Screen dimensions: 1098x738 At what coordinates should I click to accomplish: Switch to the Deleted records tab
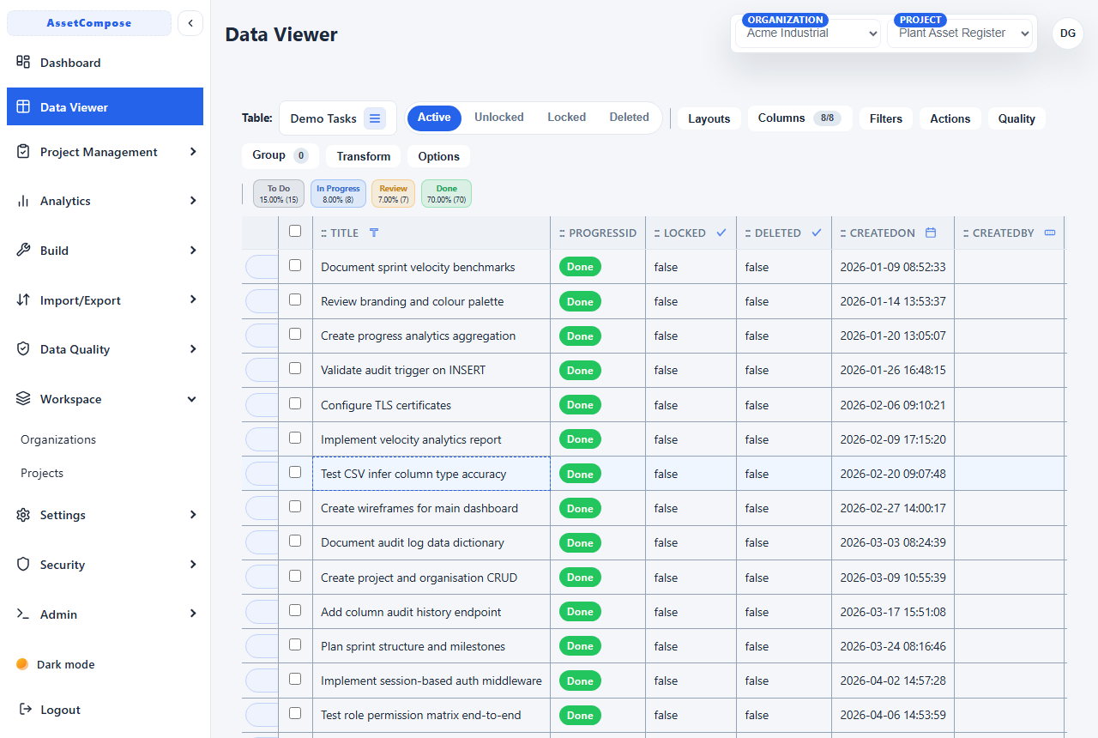pos(630,118)
